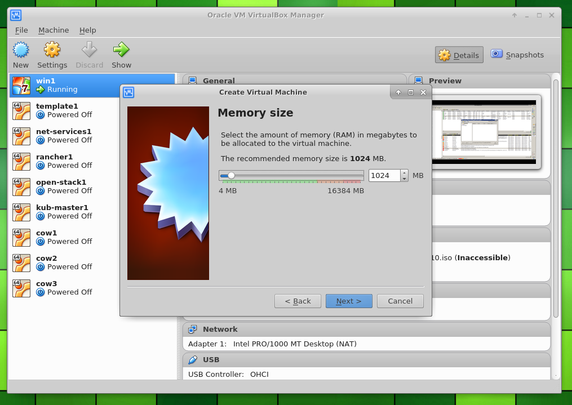Minimize the VirtualBox Manager window
Screen dimensions: 572x405
click(x=527, y=15)
